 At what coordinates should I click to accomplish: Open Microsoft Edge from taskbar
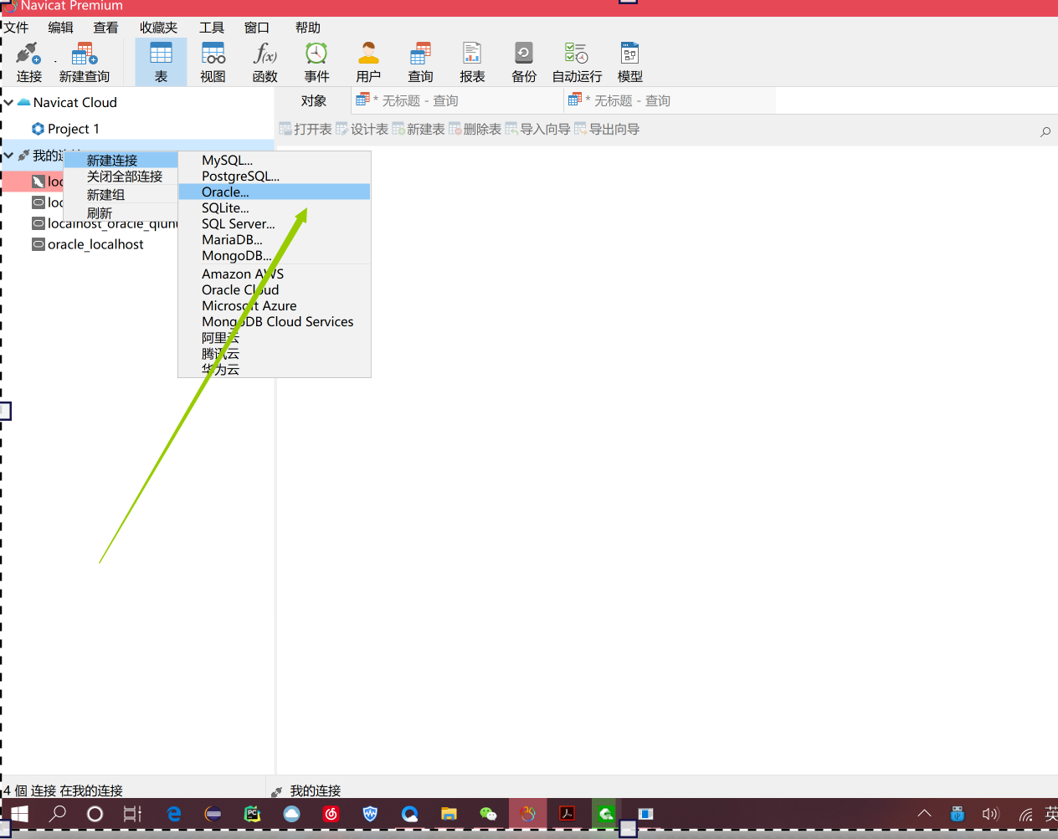point(174,813)
